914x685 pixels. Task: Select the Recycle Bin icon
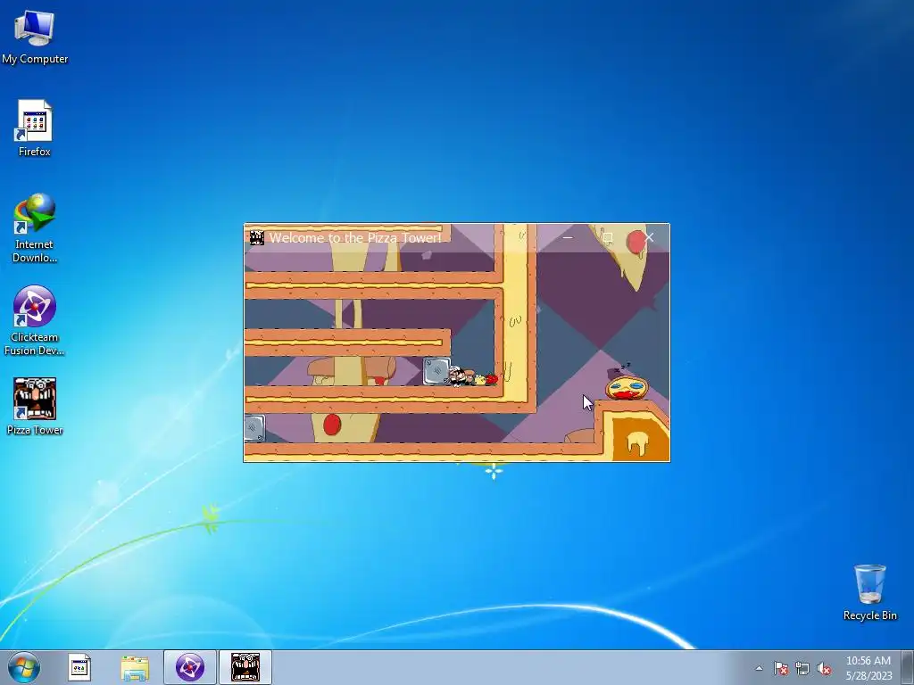(x=869, y=592)
